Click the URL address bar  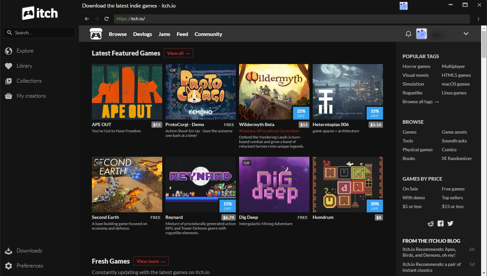pos(292,19)
